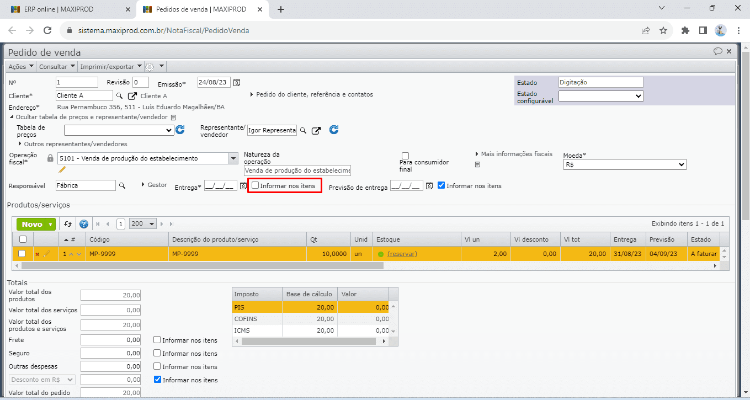The height and width of the screenshot is (400, 750).
Task: Open the Moeda R$ dropdown
Action: coord(624,164)
